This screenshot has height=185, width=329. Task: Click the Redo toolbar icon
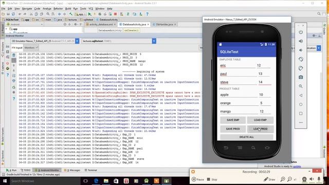point(25,14)
